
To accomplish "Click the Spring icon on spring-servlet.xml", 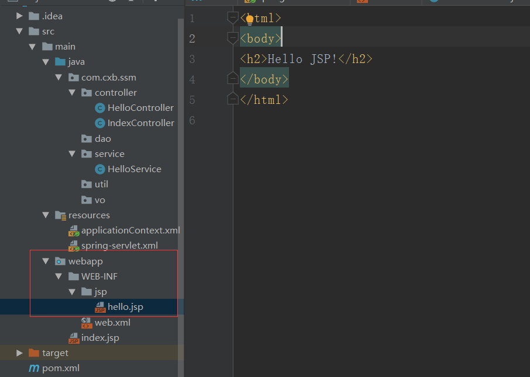I will pos(74,245).
